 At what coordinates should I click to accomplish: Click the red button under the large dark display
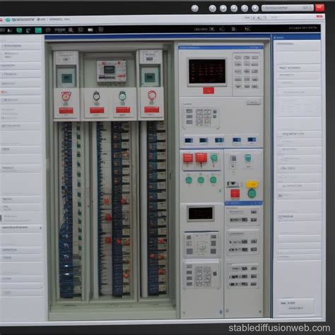pyautogui.click(x=208, y=90)
